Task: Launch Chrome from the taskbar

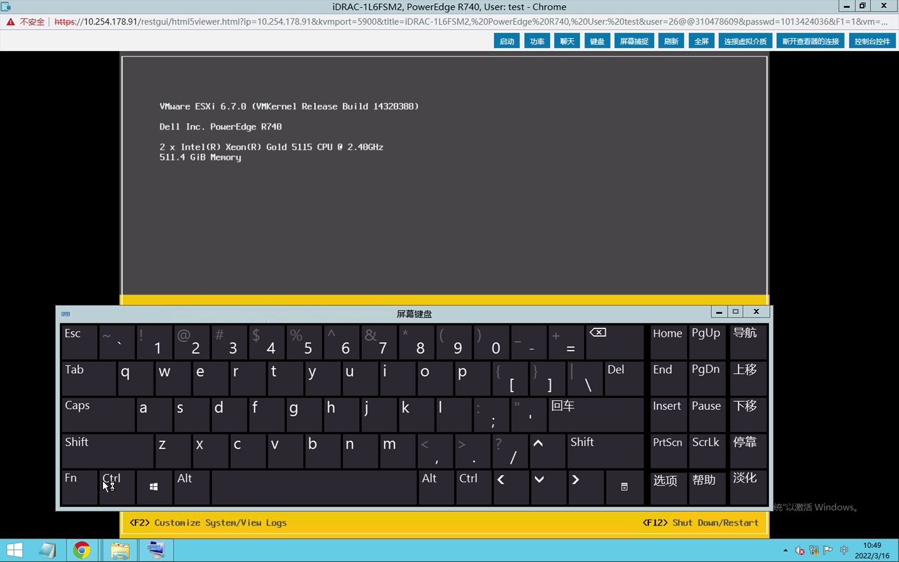Action: pos(82,550)
